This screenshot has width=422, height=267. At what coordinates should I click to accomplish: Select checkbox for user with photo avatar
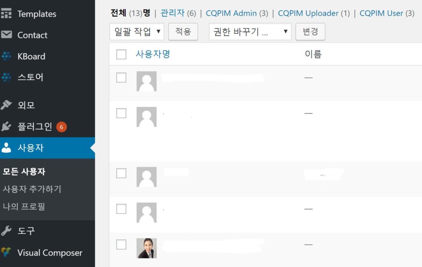point(121,245)
